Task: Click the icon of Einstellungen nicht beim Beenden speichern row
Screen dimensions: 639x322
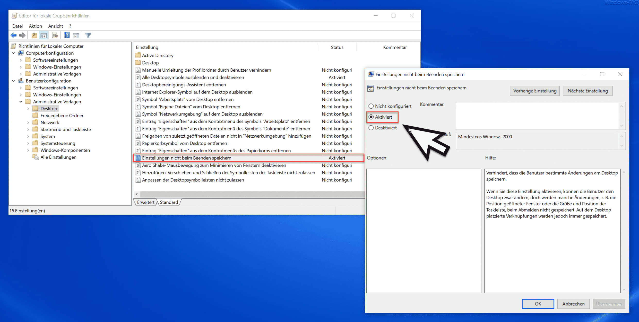Action: coord(138,158)
